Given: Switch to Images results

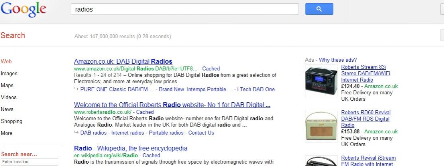Looking at the screenshot, I should point(9,74).
